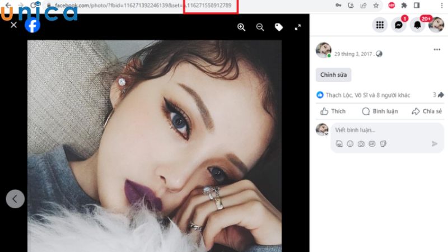This screenshot has height=252, width=448.
Task: Click the Chỉnh sửa button
Action: click(333, 75)
